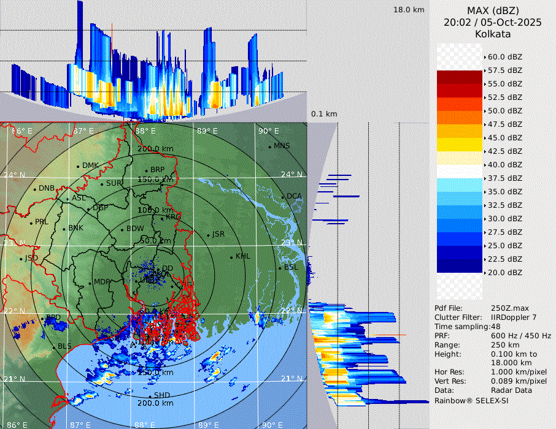This screenshot has height=429, width=556.
Task: Click the KHL station marker
Action: coord(231,257)
